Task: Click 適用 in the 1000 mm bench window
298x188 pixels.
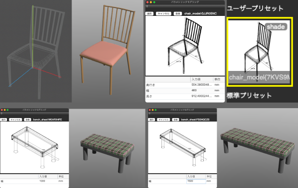Action: (x=3, y=120)
